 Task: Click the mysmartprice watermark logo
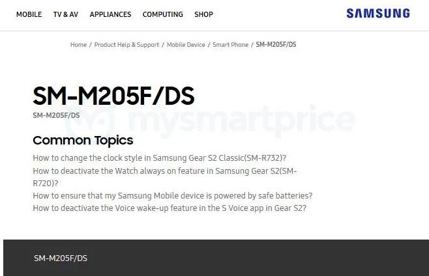pos(209,120)
